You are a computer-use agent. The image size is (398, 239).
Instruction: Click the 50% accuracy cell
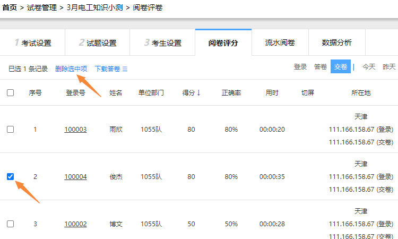[x=231, y=224]
